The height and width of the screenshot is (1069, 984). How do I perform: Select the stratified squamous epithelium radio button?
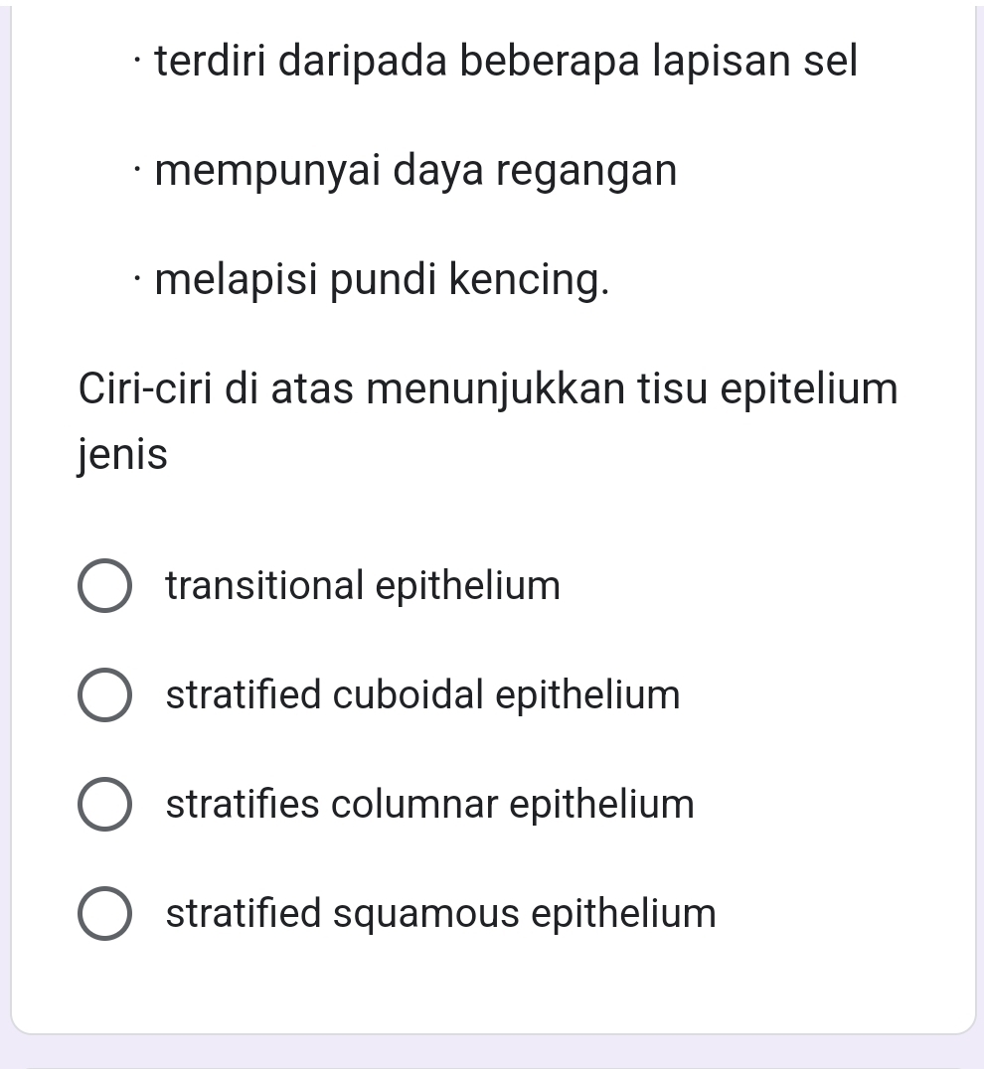[103, 914]
